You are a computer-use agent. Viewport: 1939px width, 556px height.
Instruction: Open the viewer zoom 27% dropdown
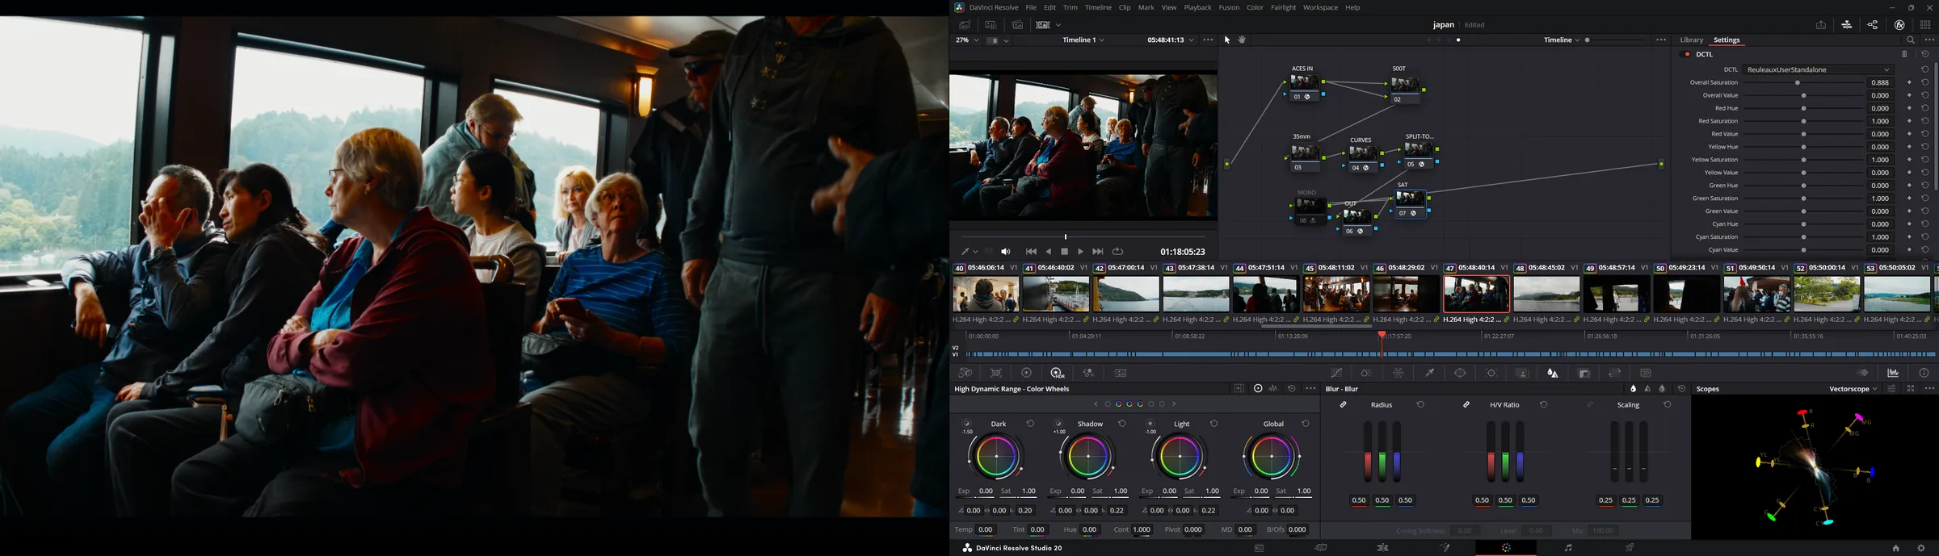pyautogui.click(x=968, y=40)
